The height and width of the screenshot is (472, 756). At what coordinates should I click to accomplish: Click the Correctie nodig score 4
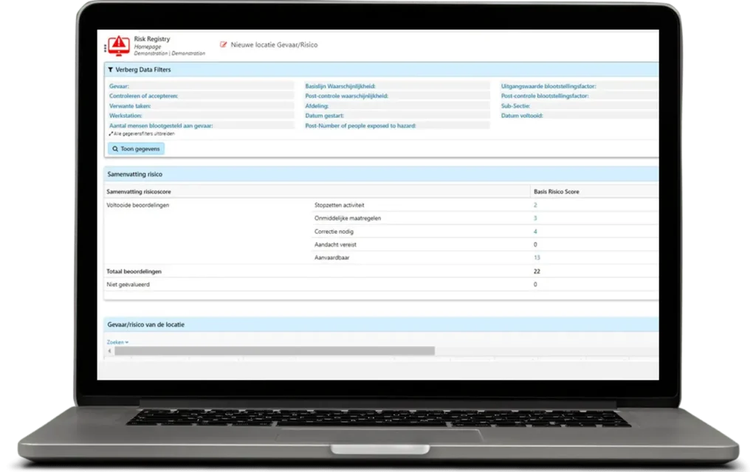[535, 232]
